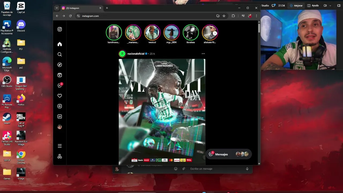Open nacionaloficial profile link
The width and height of the screenshot is (343, 193).
136,54
